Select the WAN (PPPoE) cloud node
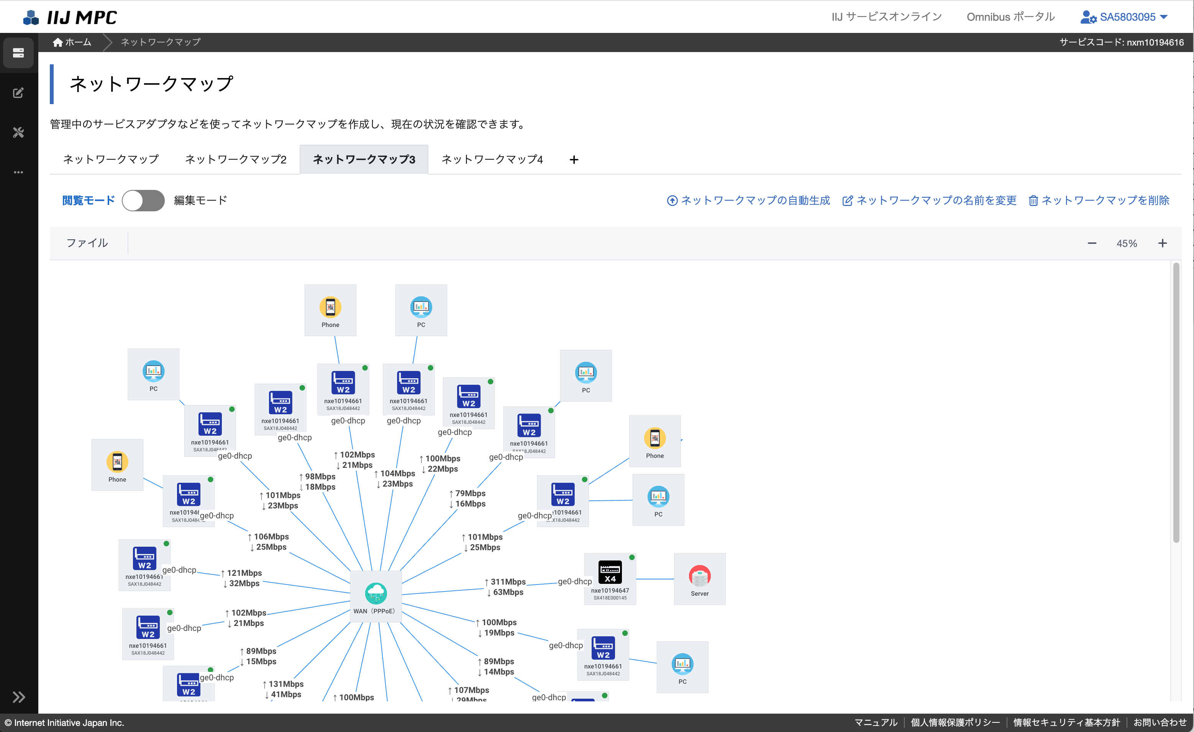Image resolution: width=1194 pixels, height=732 pixels. (376, 593)
